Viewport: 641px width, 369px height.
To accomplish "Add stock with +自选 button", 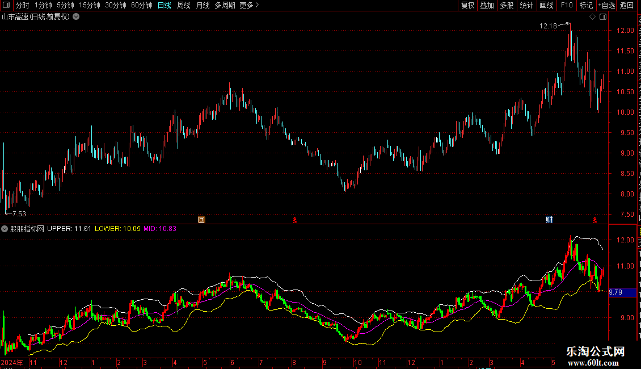I will pos(606,5).
